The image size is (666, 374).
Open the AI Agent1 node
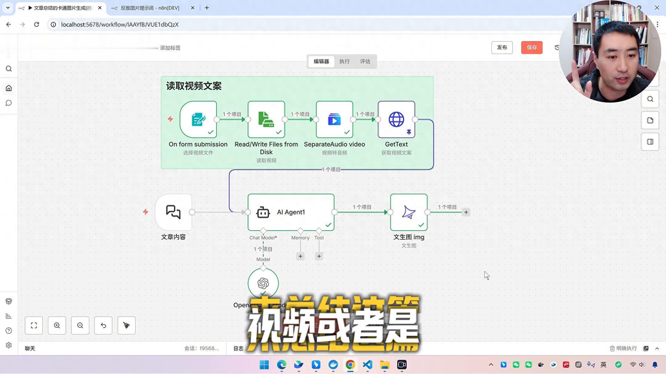click(x=291, y=212)
